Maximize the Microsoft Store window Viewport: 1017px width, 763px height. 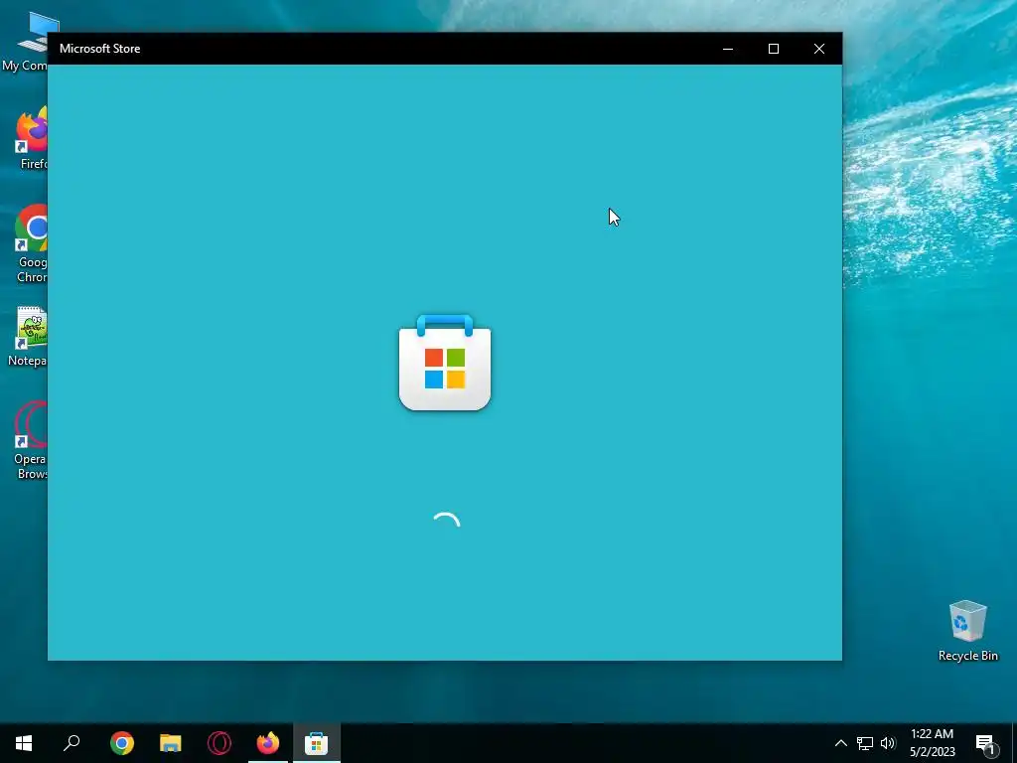coord(773,49)
